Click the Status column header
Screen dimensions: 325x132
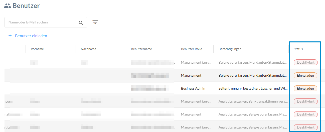(x=298, y=49)
